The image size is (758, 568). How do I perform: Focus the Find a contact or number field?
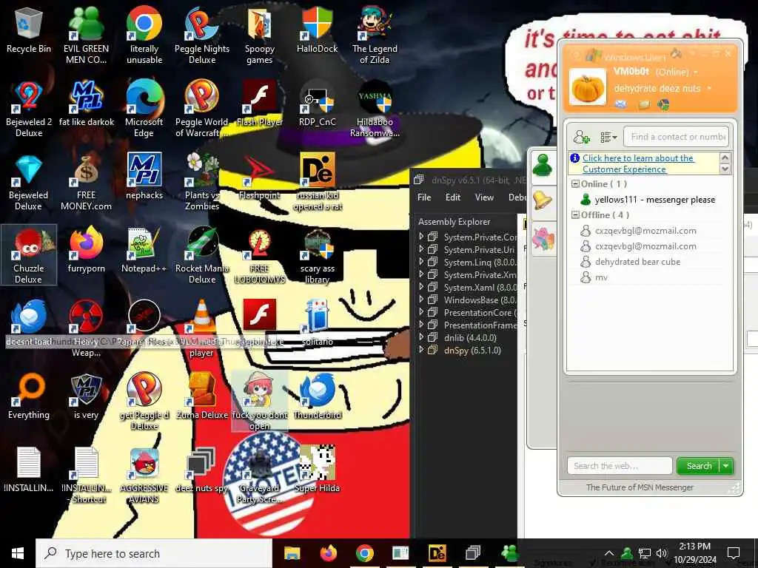point(677,137)
